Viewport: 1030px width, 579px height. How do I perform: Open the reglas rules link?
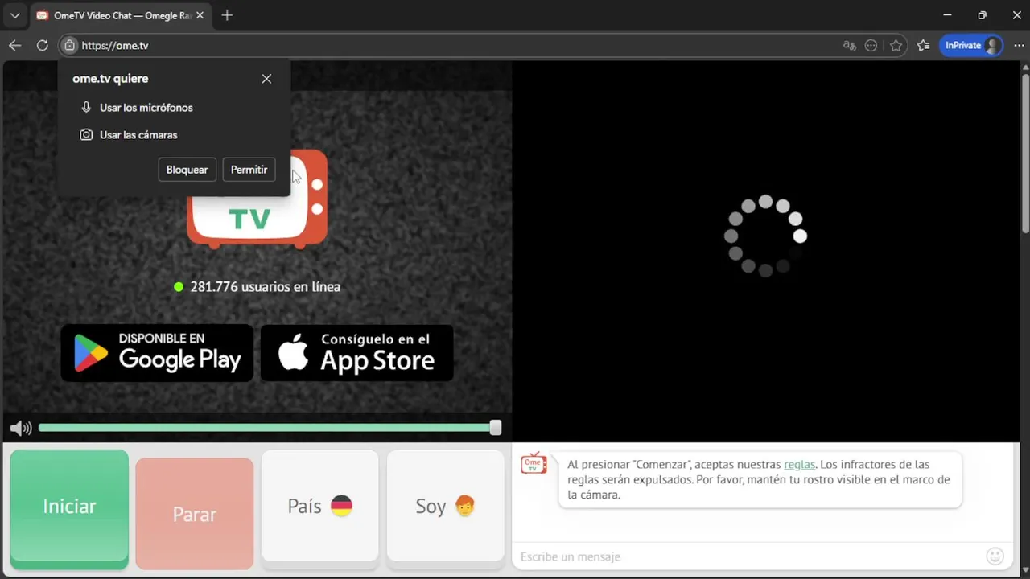799,465
